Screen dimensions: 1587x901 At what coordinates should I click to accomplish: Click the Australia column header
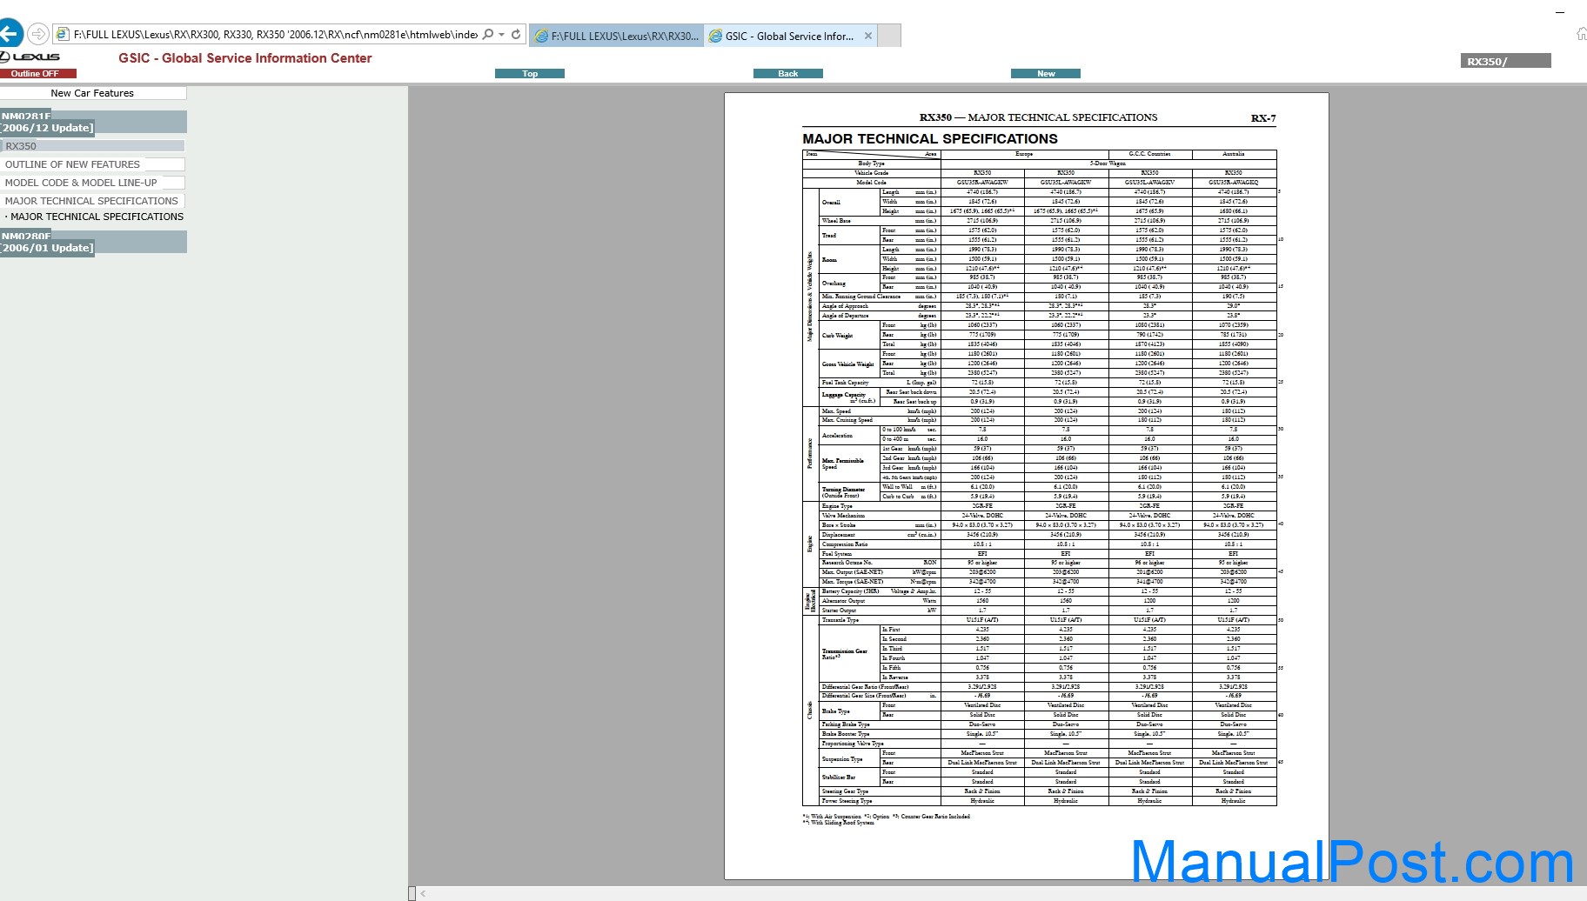1234,154
